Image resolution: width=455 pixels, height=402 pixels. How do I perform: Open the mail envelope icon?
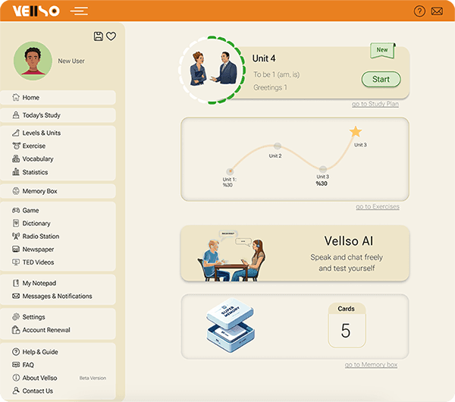[x=437, y=11]
